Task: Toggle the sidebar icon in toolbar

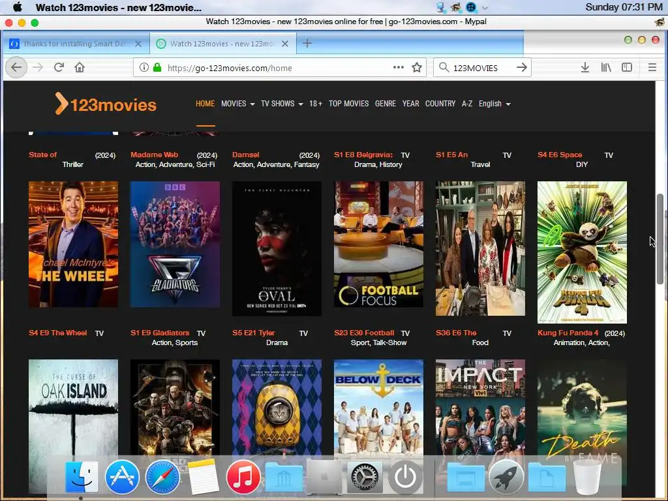Action: click(x=627, y=67)
